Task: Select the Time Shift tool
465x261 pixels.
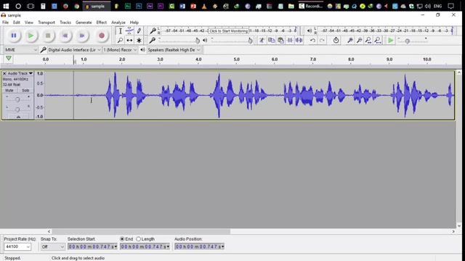Action: click(x=129, y=41)
